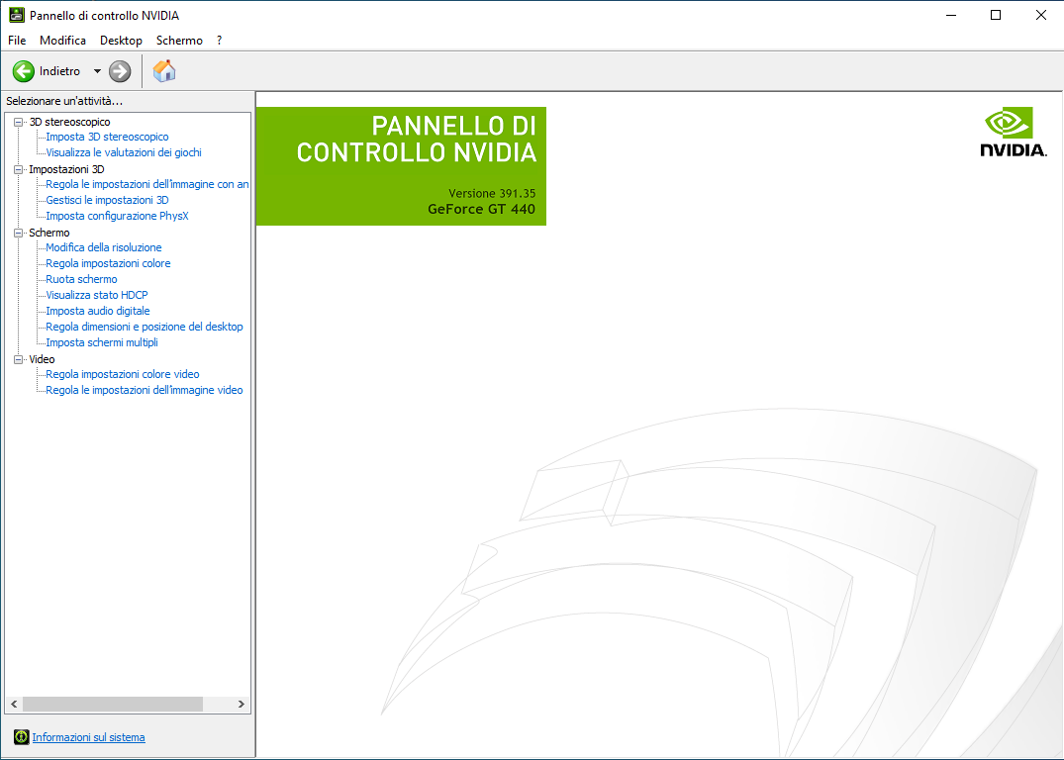Select Regola dimensioni e posizione del desktop
Screen dimensions: 1064x760
(144, 328)
